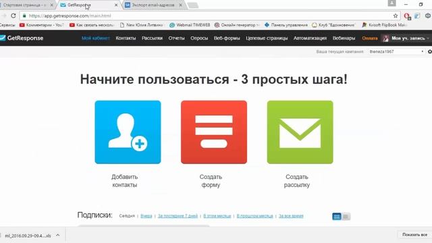Switch to the blue chart view icon

tap(337, 217)
